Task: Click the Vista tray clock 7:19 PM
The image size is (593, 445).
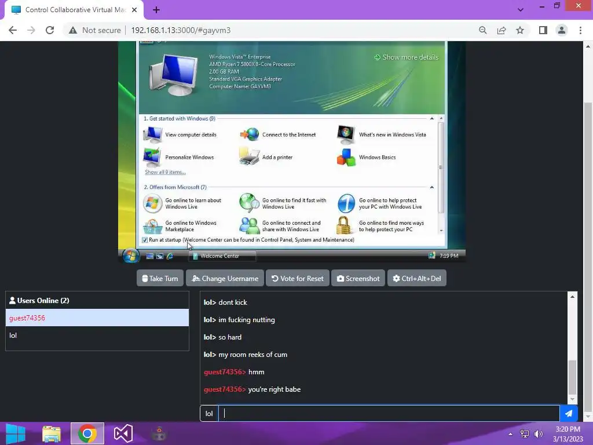Action: click(449, 256)
